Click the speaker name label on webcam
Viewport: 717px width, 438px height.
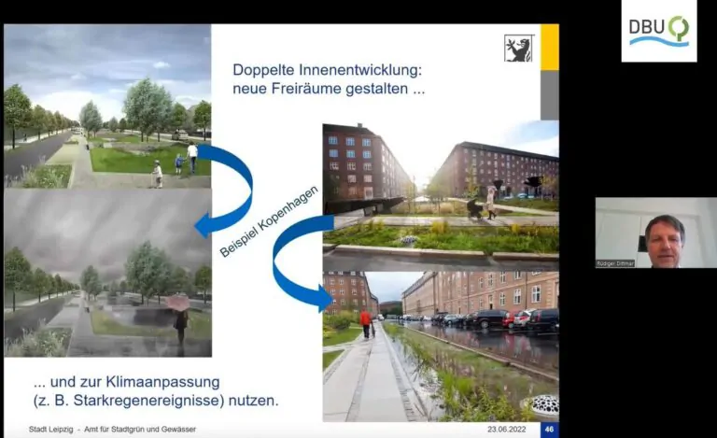point(615,263)
